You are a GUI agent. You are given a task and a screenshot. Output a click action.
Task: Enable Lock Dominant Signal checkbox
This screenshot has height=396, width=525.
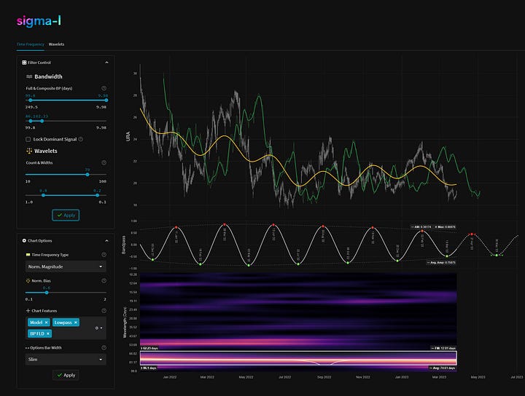pos(28,139)
